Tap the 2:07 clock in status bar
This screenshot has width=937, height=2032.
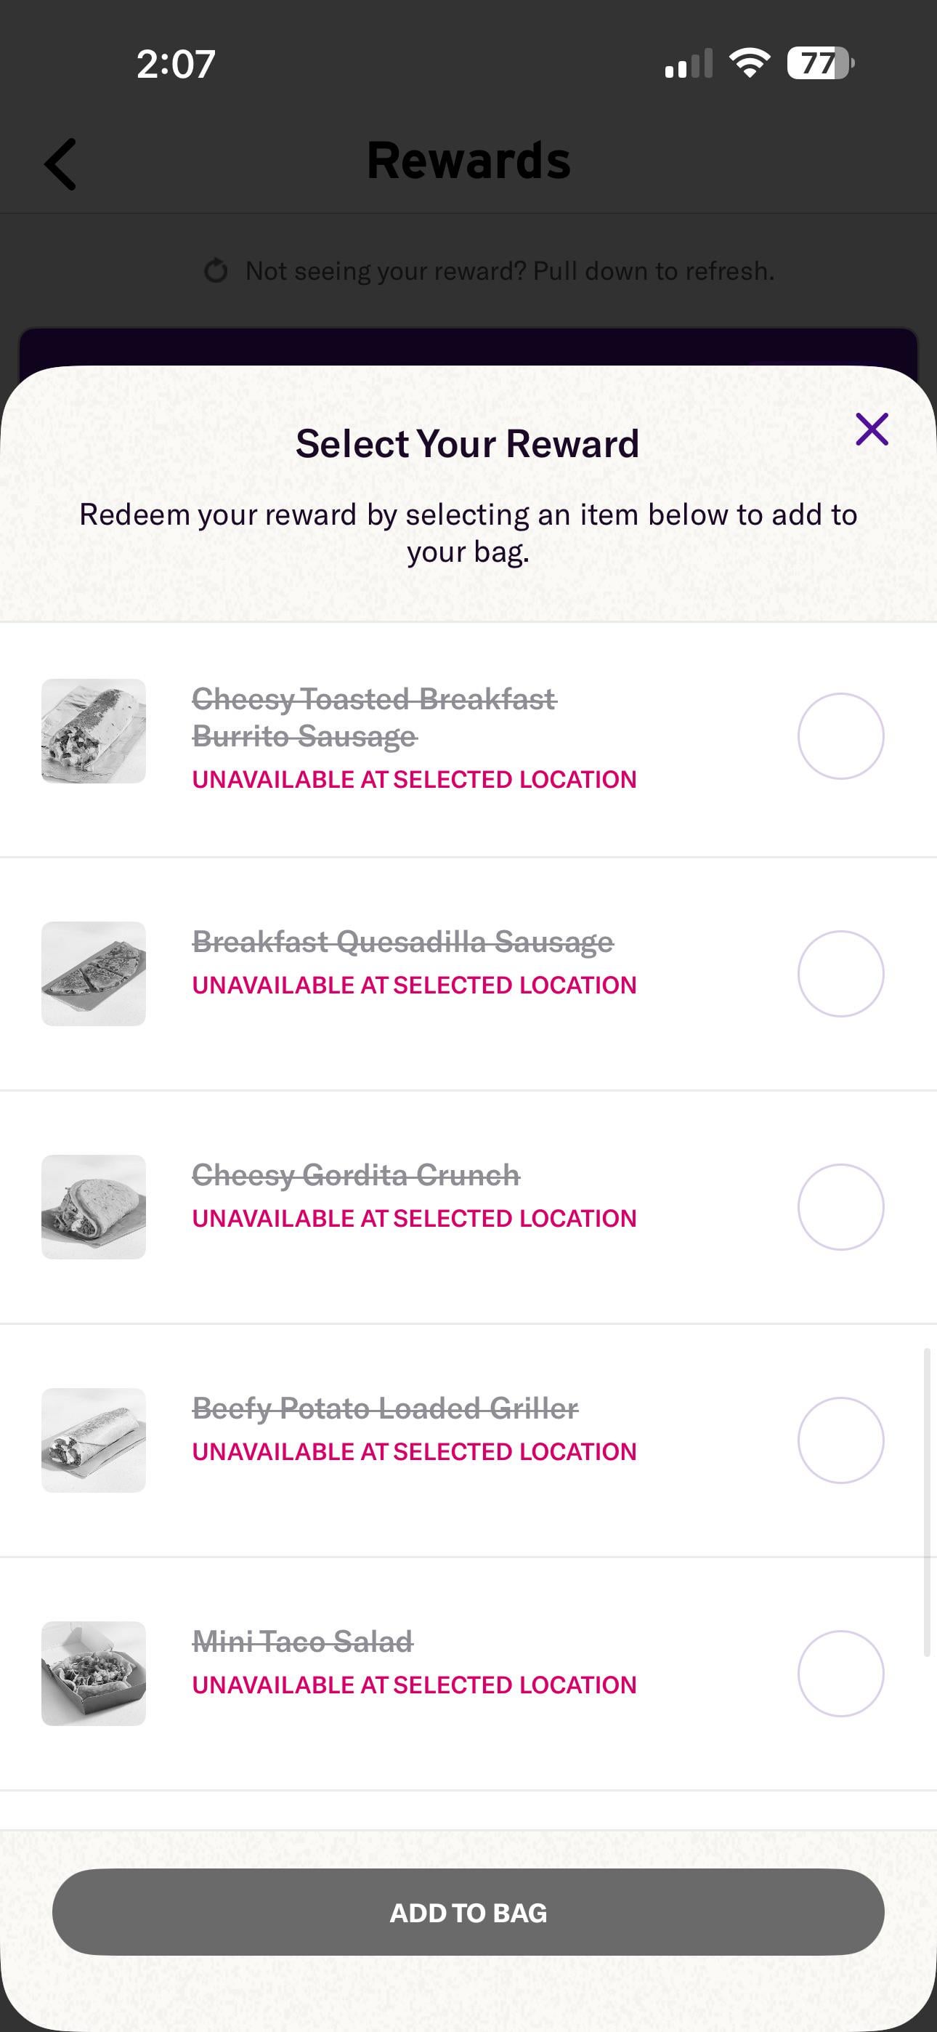click(175, 64)
